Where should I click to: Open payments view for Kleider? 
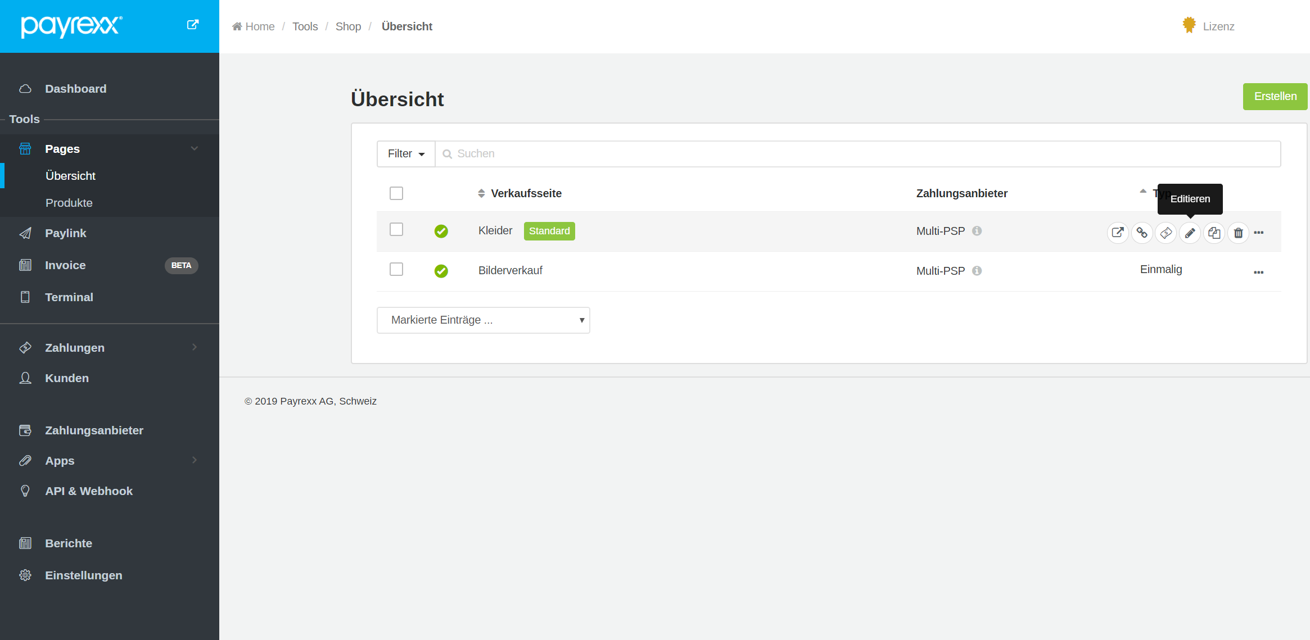[x=1166, y=232]
